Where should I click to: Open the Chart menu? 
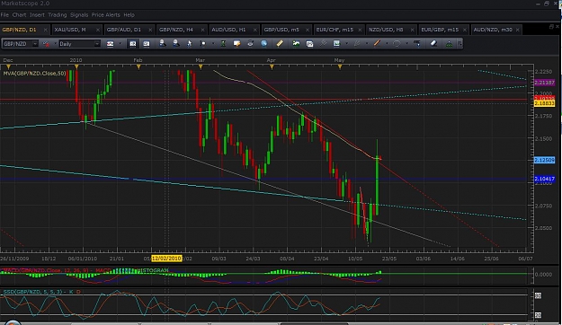19,14
